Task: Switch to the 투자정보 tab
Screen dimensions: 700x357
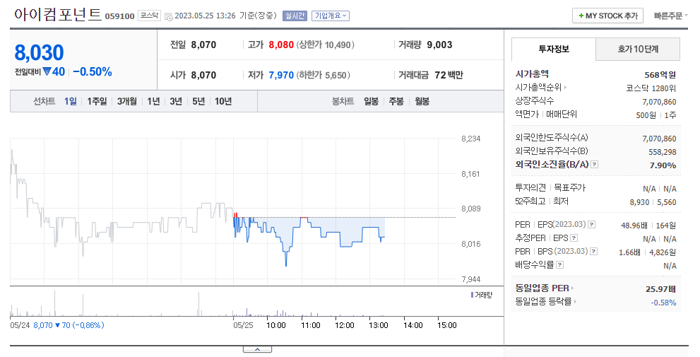Action: click(x=554, y=49)
